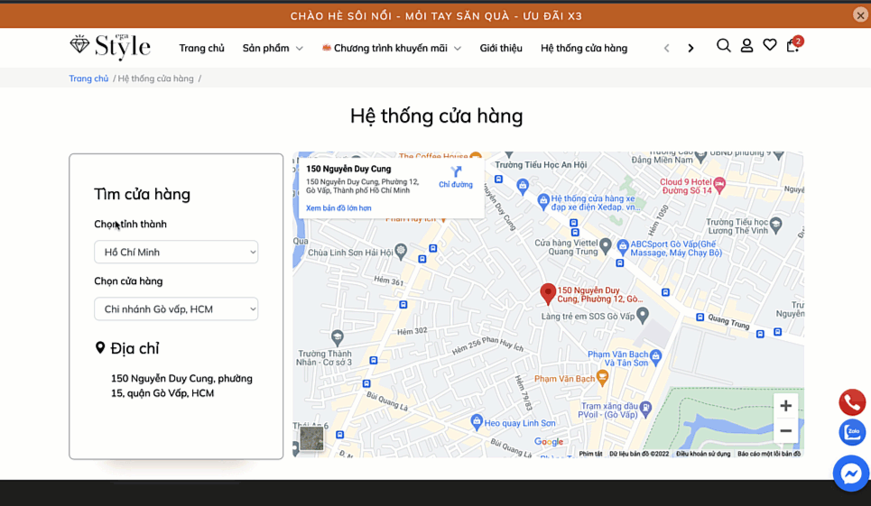
Task: Click the Phạm Văn Bạch restaurant marker
Action: (x=602, y=378)
